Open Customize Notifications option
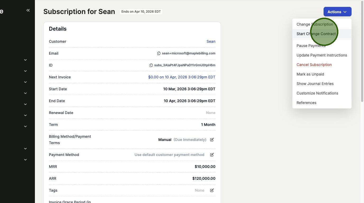The image size is (364, 203). (x=317, y=93)
